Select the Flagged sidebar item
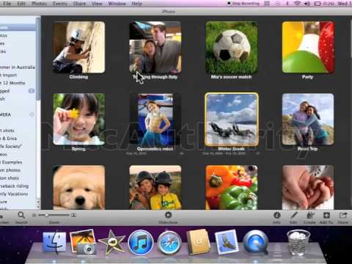 tap(18, 91)
